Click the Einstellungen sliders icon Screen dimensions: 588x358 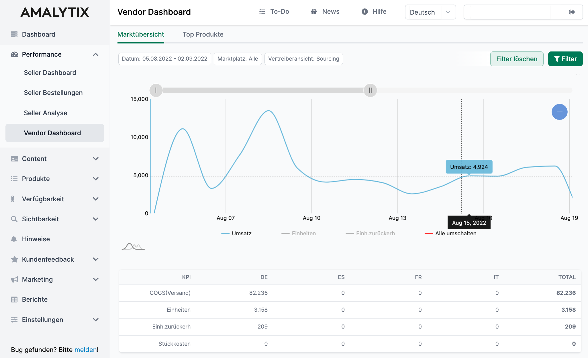(14, 320)
